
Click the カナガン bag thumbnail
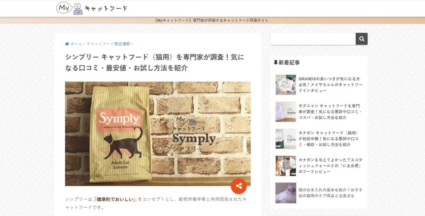[286, 139]
